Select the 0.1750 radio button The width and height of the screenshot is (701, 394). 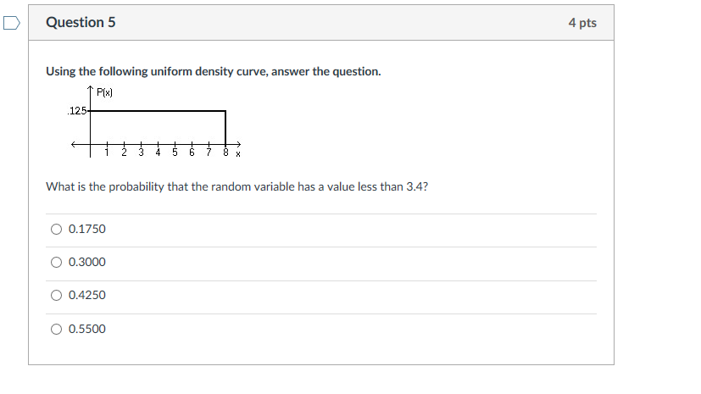pos(56,229)
